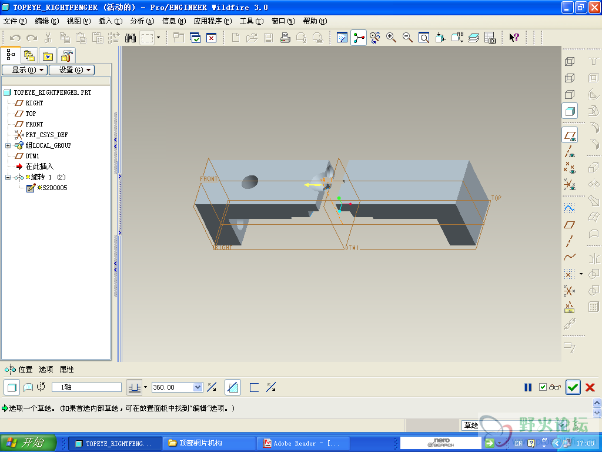
Task: Toggle coordinate systems display
Action: point(570,184)
